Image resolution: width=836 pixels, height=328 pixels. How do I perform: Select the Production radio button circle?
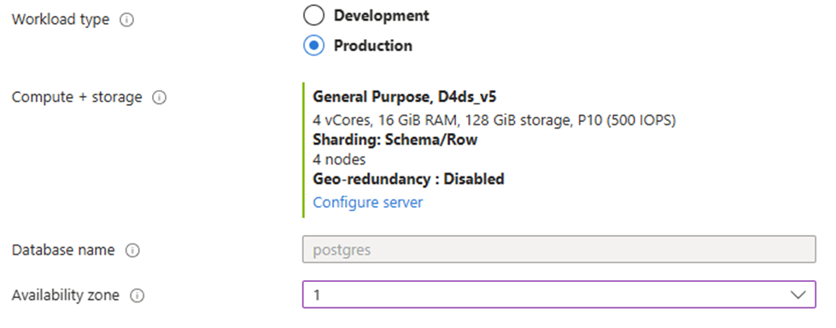[x=313, y=46]
